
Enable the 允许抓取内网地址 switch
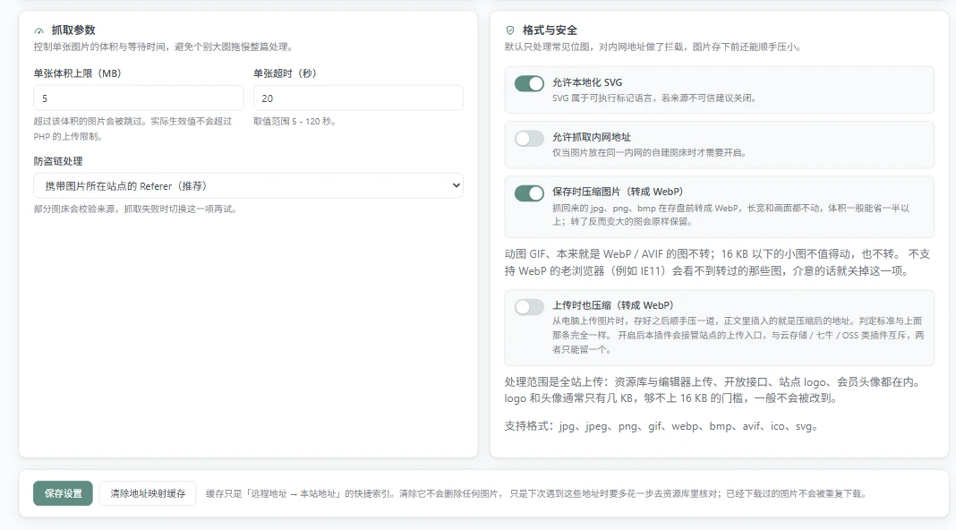tap(529, 139)
